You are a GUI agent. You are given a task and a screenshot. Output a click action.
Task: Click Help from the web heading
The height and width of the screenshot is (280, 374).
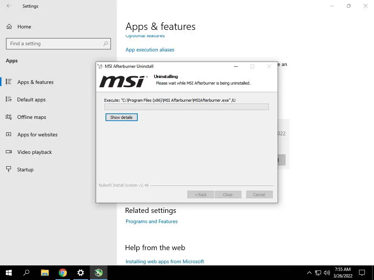155,248
